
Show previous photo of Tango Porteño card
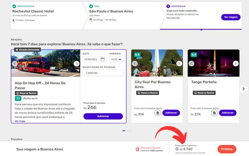pos(191,64)
